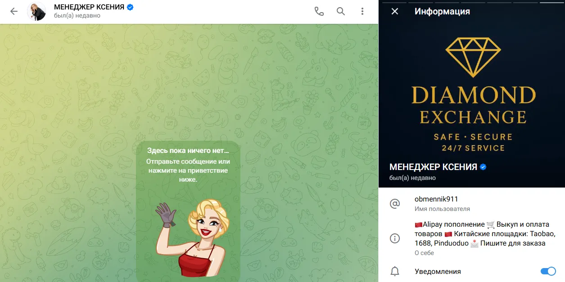Start a voice call with the phone icon
565x282 pixels.
point(319,12)
